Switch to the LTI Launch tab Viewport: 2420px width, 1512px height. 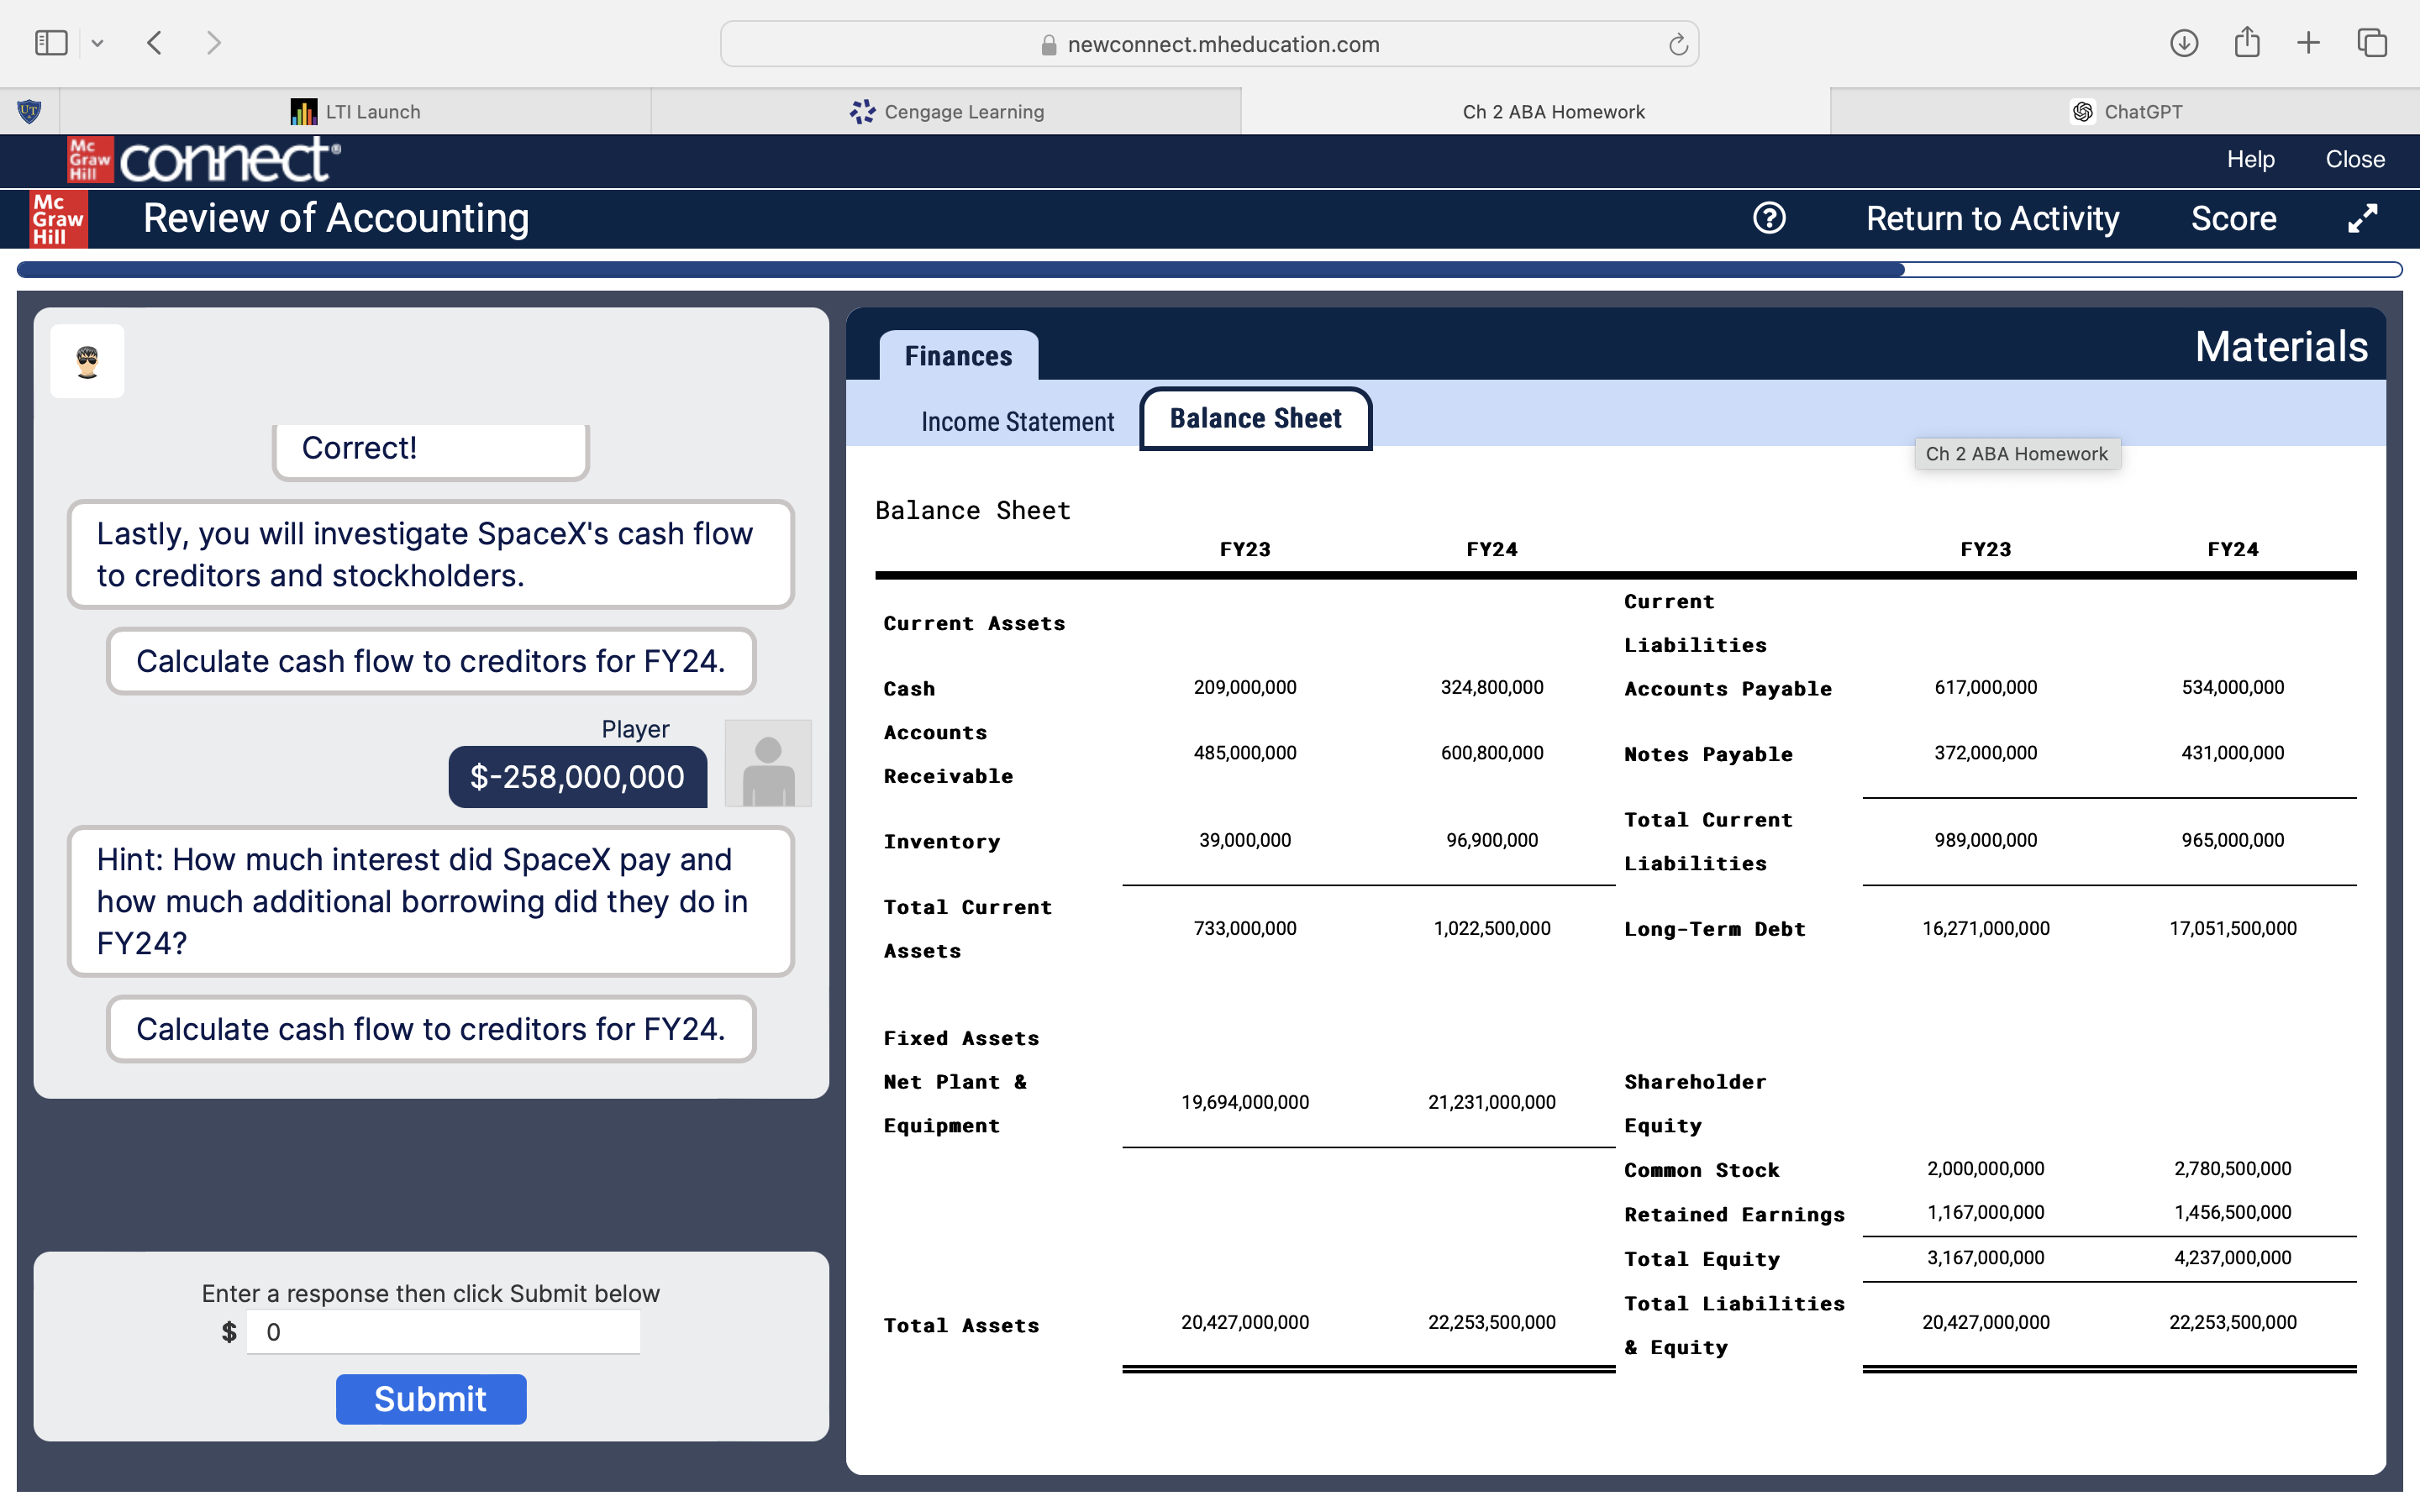[355, 111]
